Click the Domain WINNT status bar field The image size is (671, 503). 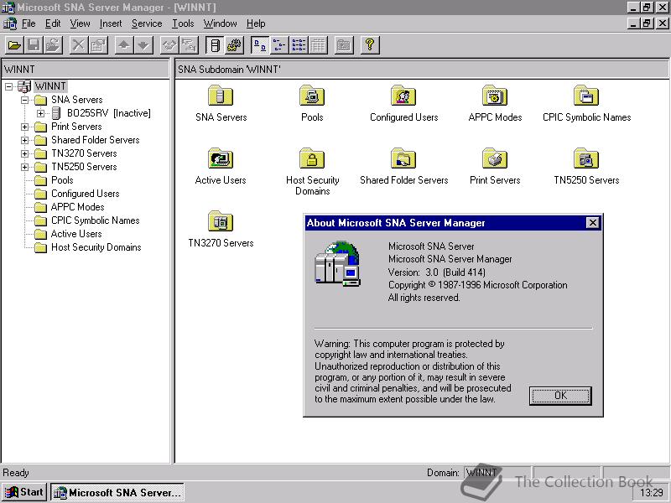497,473
